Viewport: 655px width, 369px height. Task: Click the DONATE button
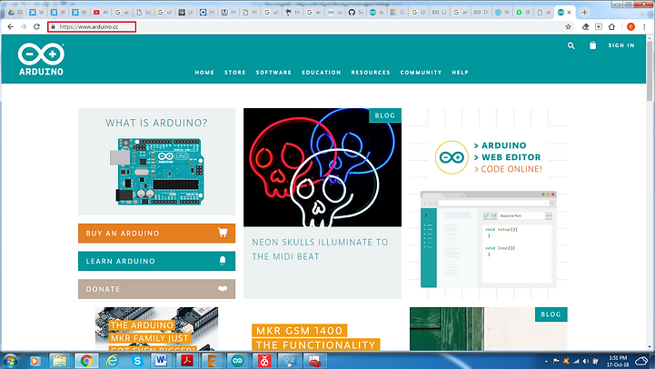(x=156, y=289)
